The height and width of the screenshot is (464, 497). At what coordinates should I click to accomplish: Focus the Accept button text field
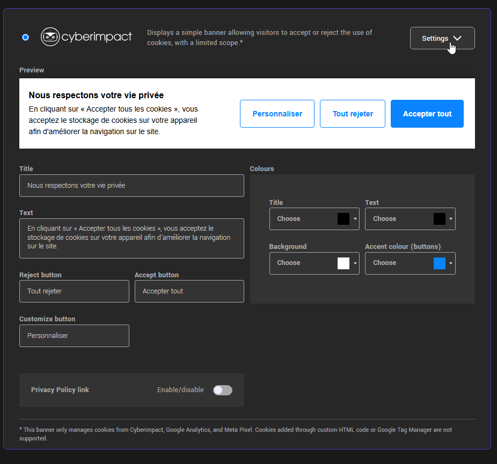pyautogui.click(x=189, y=291)
